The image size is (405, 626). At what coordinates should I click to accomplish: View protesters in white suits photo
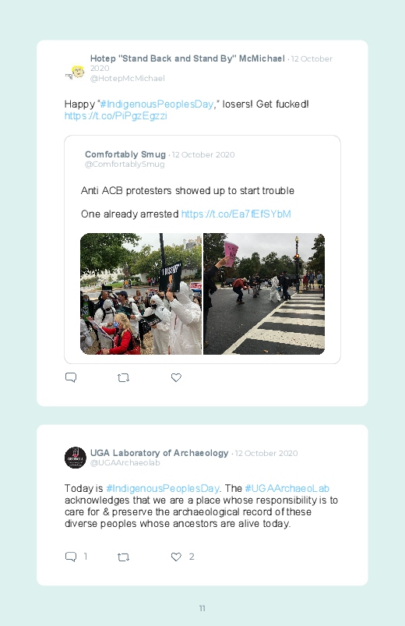[141, 294]
